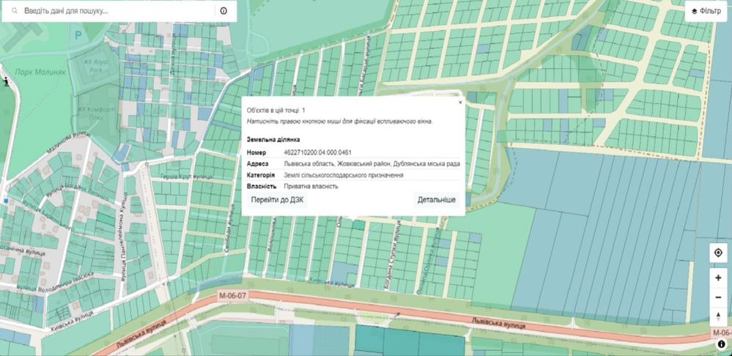Open map attribution info icon
732x356 pixels.
tap(722, 344)
